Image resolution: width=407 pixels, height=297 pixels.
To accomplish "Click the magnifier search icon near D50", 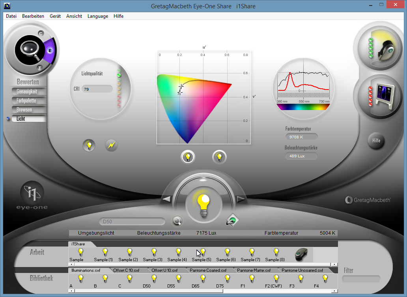I will pyautogui.click(x=177, y=221).
